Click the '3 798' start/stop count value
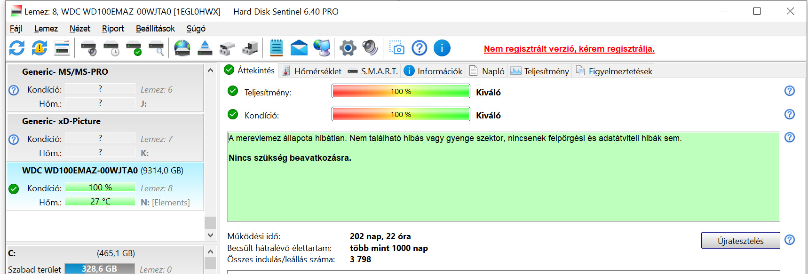Image resolution: width=808 pixels, height=274 pixels. point(360,259)
